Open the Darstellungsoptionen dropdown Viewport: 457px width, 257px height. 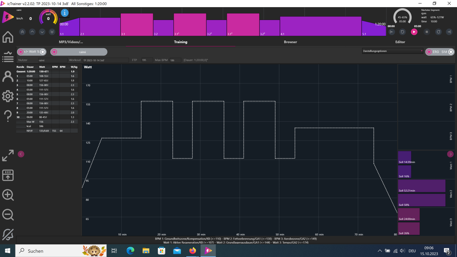click(392, 51)
